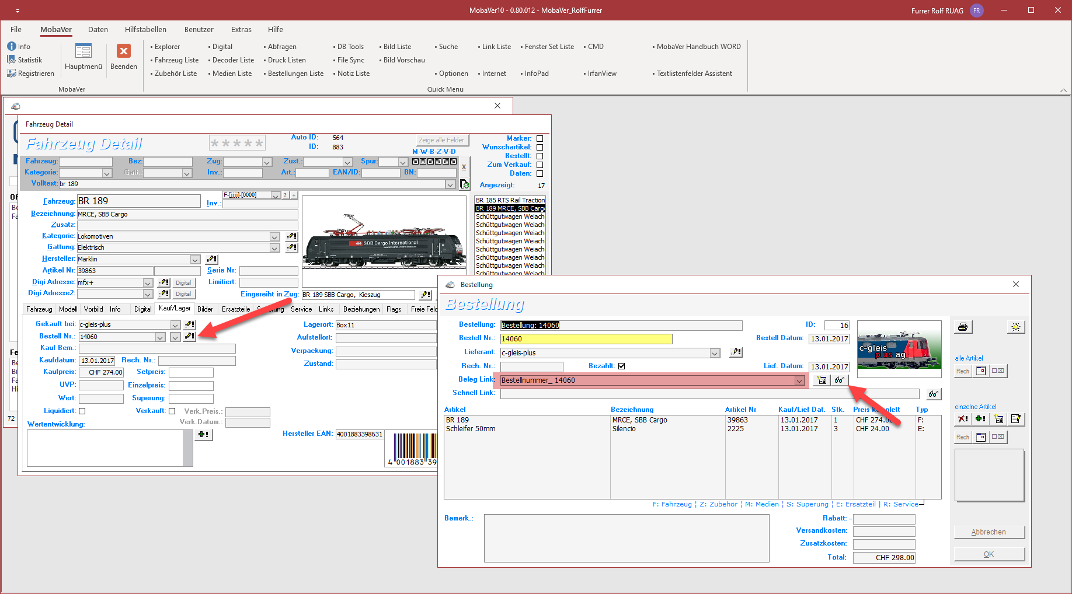The height and width of the screenshot is (594, 1072).
Task: Expand the Gattung Elektrisch dropdown
Action: (x=274, y=247)
